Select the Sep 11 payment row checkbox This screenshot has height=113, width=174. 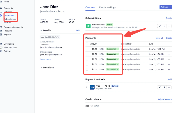pos(87,69)
